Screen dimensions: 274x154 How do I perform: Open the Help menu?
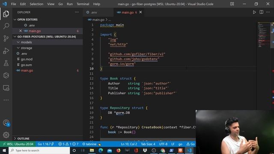(x=97, y=4)
